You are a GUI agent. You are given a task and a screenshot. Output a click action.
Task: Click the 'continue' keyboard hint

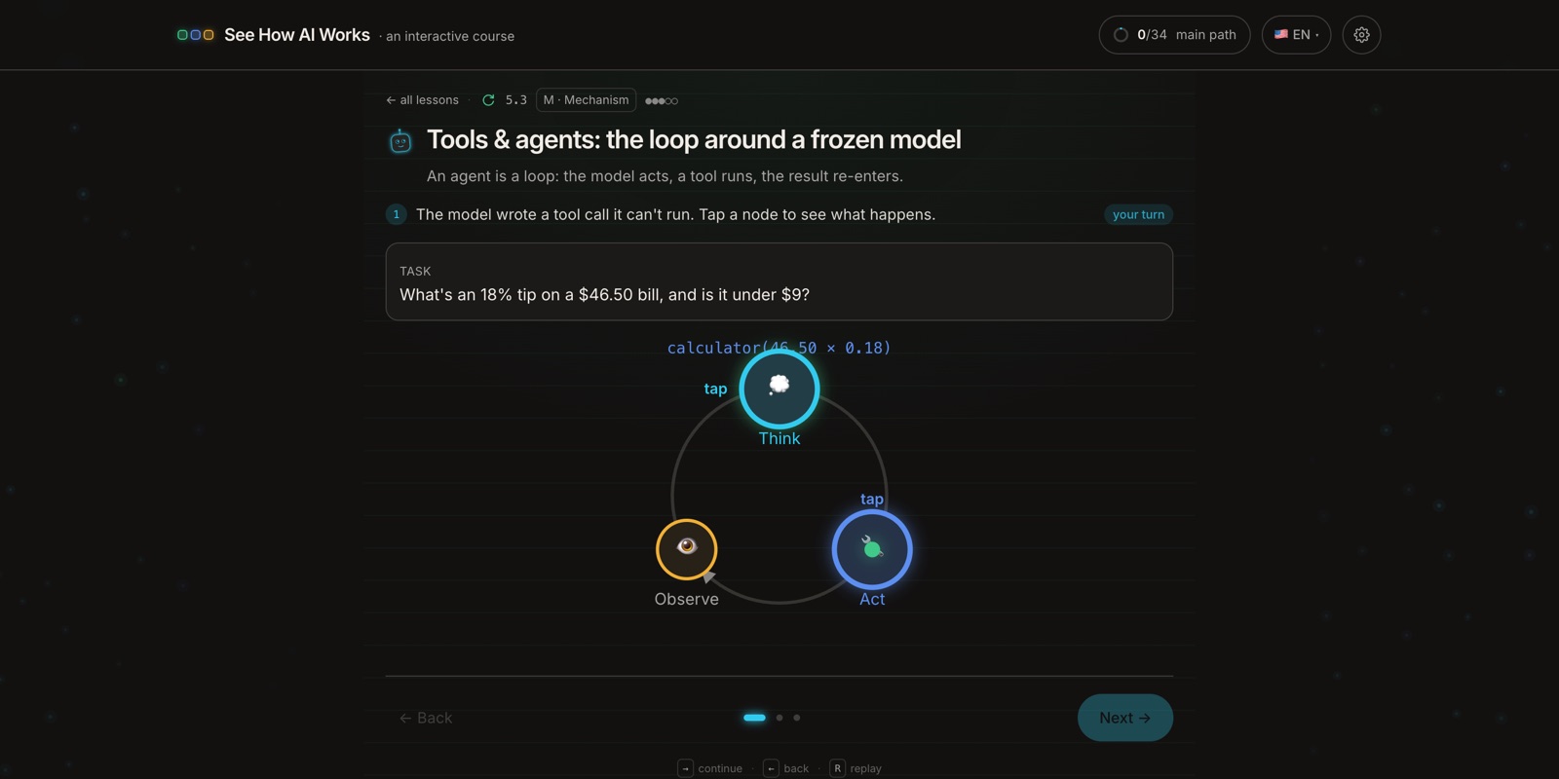click(x=710, y=768)
